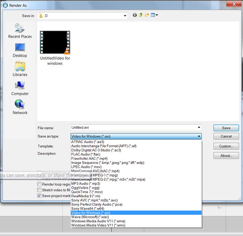Click the Cancel button
The image size is (243, 236).
tap(226, 136)
